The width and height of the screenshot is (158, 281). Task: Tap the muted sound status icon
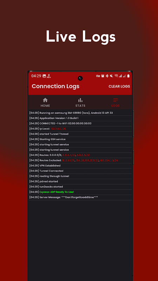pos(111,76)
